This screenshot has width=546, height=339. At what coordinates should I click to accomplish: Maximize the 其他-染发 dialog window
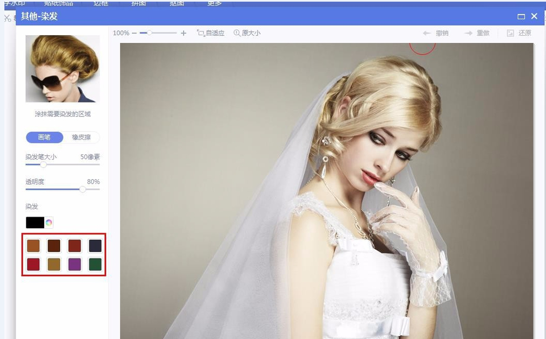coord(521,17)
